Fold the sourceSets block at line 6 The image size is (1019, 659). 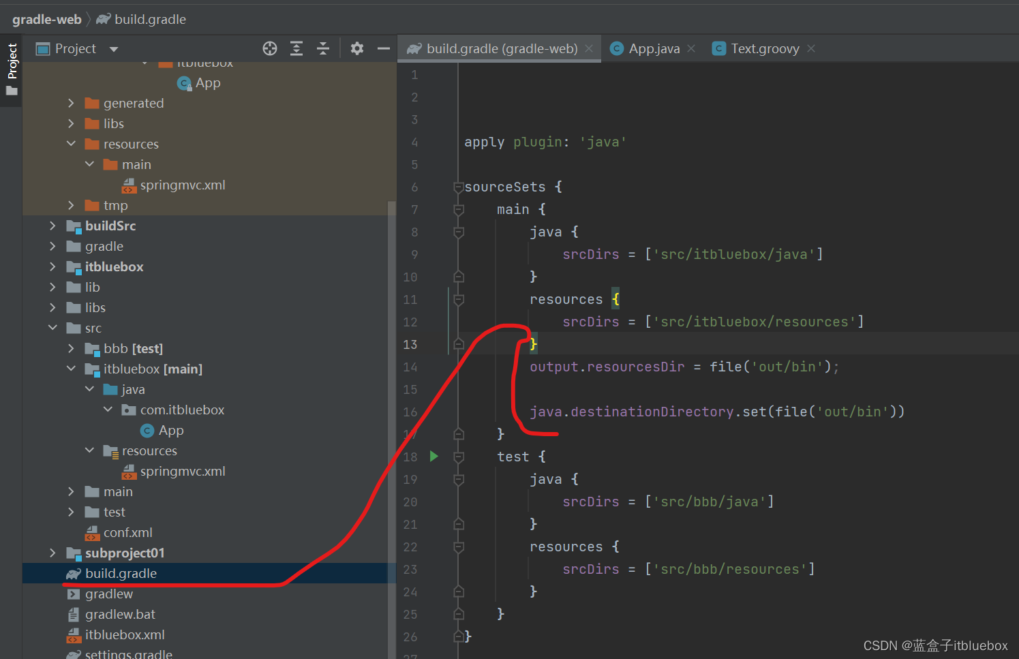click(x=459, y=187)
